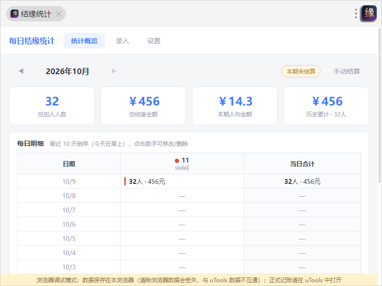Viewport: 382px width, 286px height.
Task: Go to next month with right arrow
Action: tap(114, 71)
